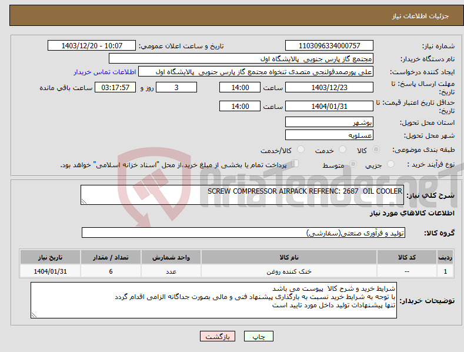Click the تاریخ نیاز column header

(51, 257)
